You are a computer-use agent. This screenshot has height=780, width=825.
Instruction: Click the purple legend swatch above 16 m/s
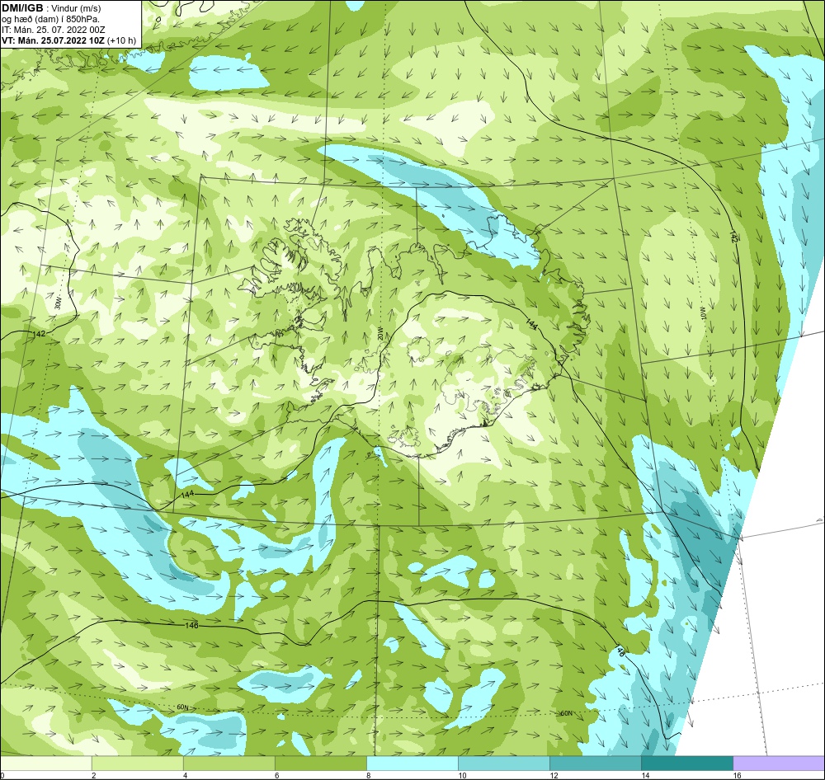point(779,763)
